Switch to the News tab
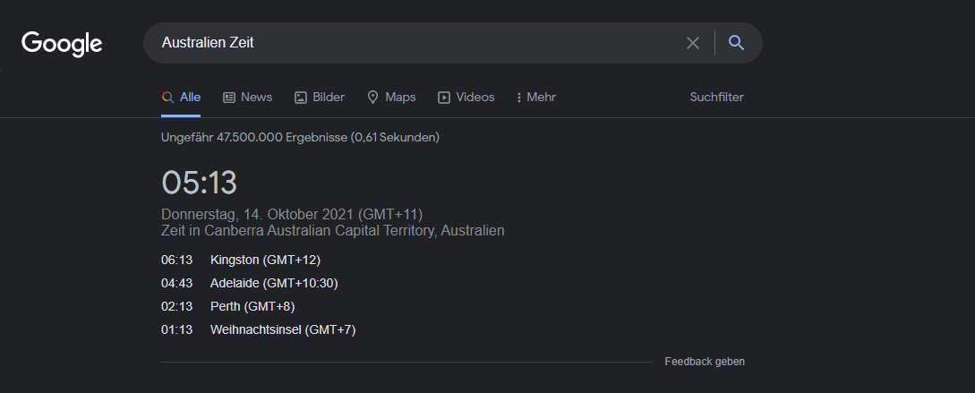 (256, 98)
